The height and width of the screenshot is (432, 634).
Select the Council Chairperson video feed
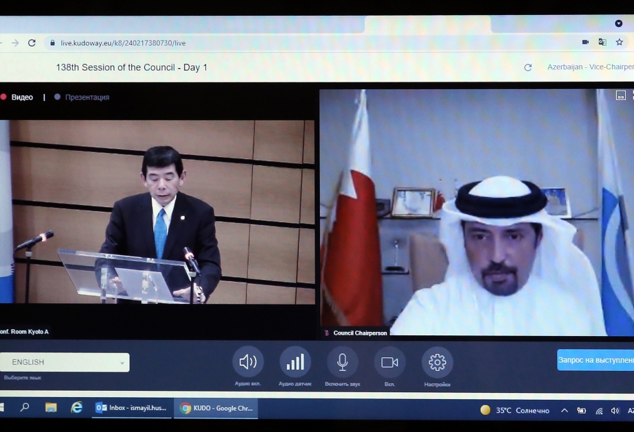[x=477, y=213]
